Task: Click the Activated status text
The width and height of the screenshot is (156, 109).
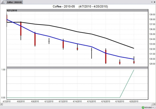Action: click(148, 108)
